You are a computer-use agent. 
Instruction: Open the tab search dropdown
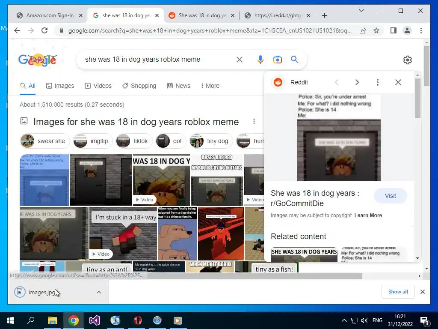(361, 11)
